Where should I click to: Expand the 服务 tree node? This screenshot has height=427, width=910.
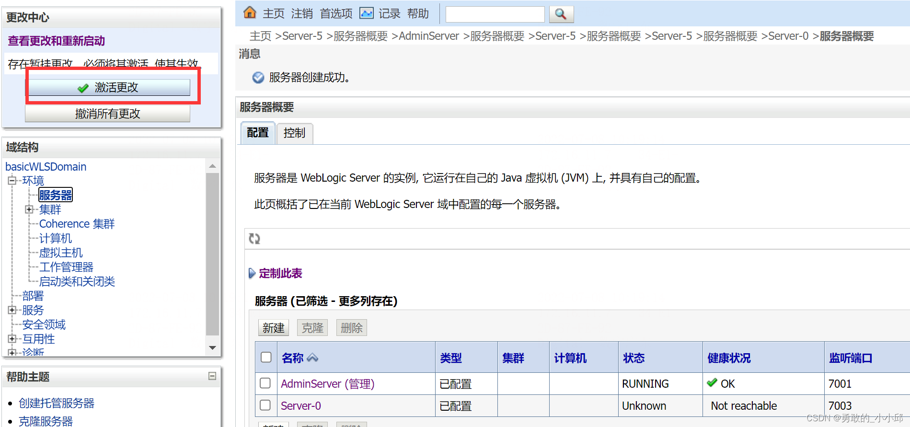pos(12,310)
